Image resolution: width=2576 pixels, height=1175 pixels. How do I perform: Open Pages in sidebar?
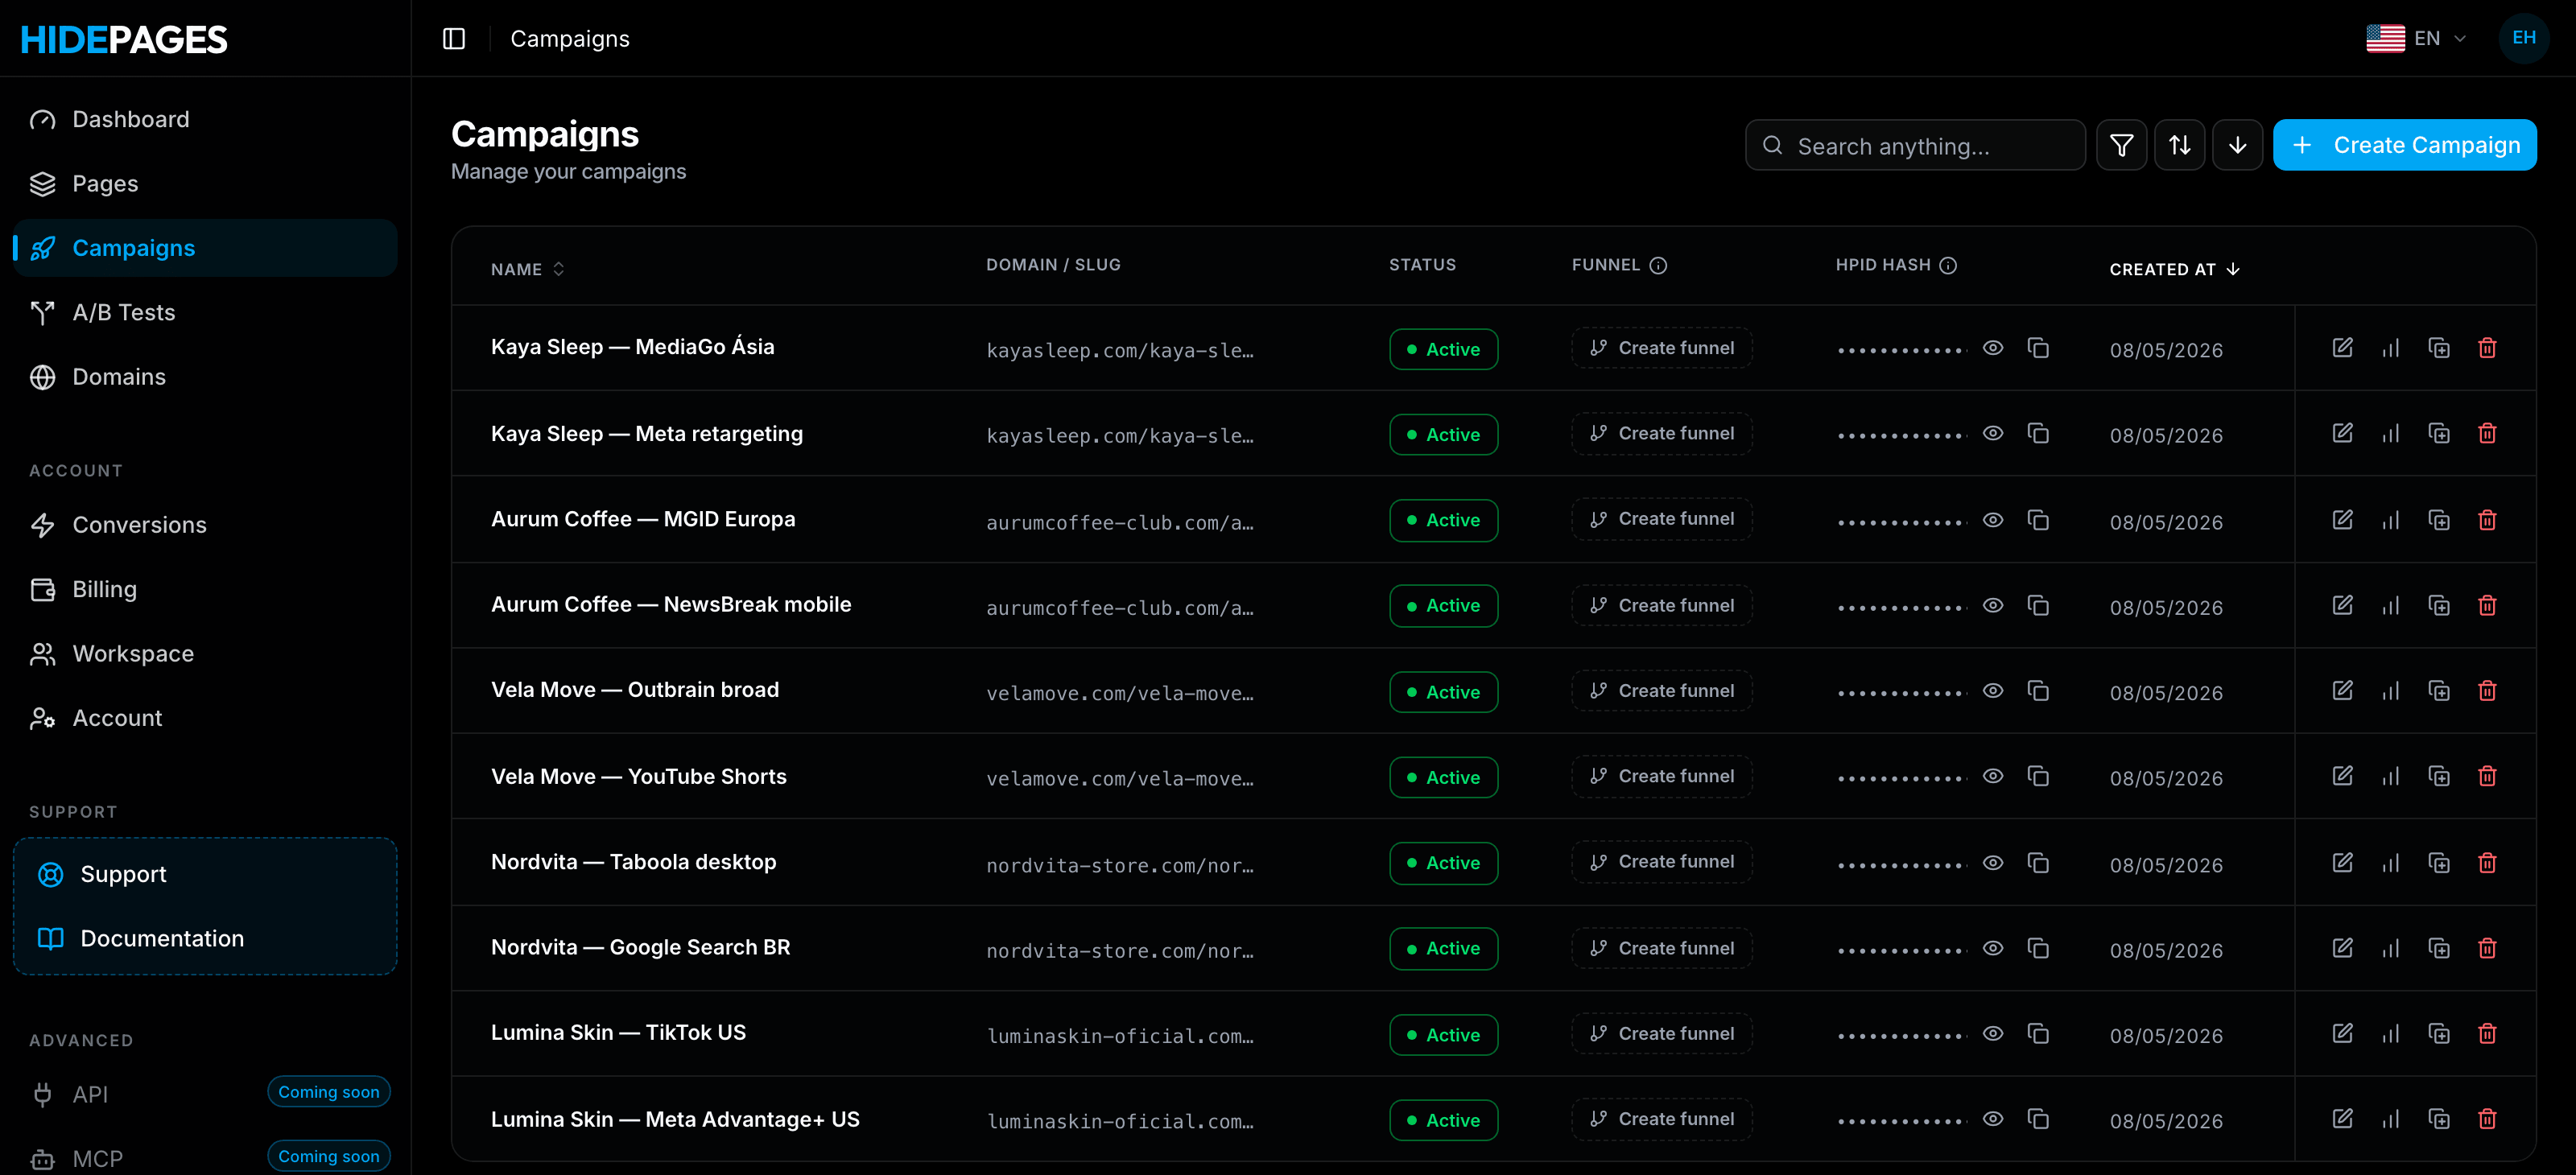tap(205, 184)
